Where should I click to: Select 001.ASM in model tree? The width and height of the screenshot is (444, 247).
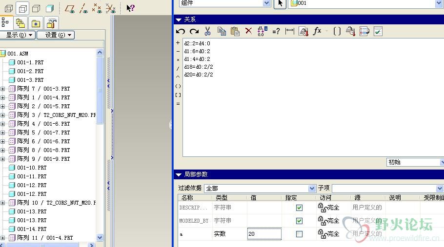point(18,54)
